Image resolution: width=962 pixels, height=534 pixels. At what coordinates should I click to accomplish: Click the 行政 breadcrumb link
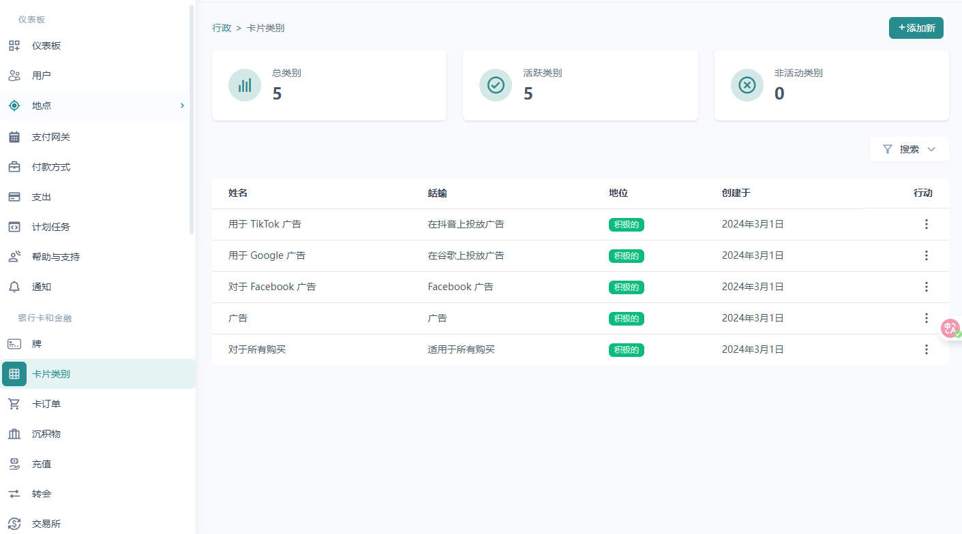click(222, 28)
